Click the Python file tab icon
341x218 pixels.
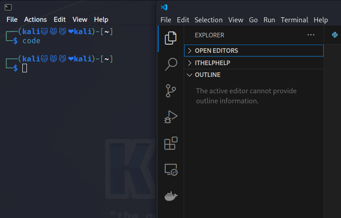pyautogui.click(x=335, y=35)
